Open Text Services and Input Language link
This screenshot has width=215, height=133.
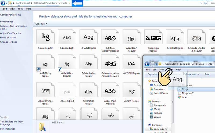(x=12, y=123)
